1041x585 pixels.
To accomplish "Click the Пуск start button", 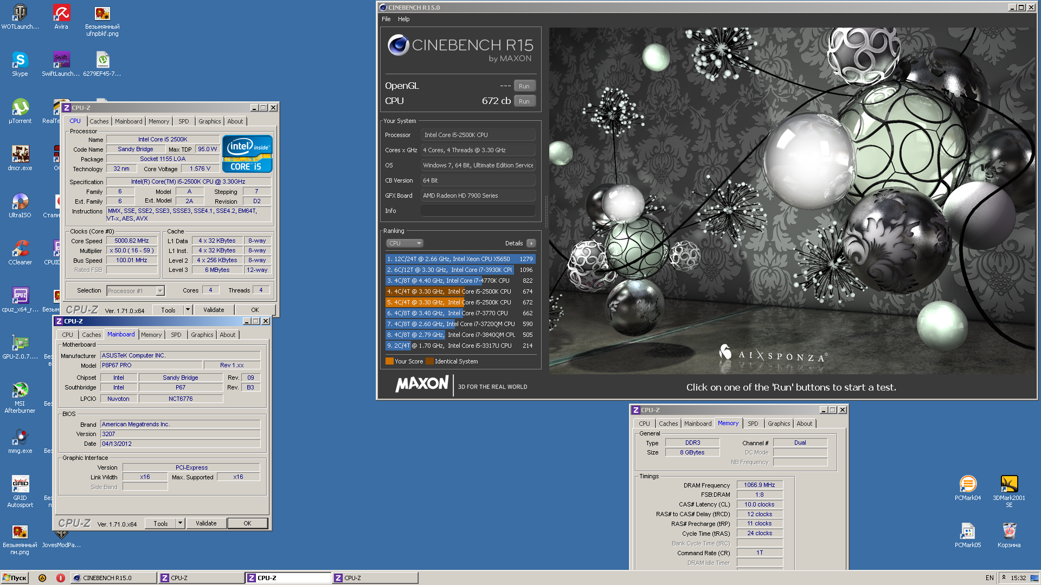I will 15,578.
